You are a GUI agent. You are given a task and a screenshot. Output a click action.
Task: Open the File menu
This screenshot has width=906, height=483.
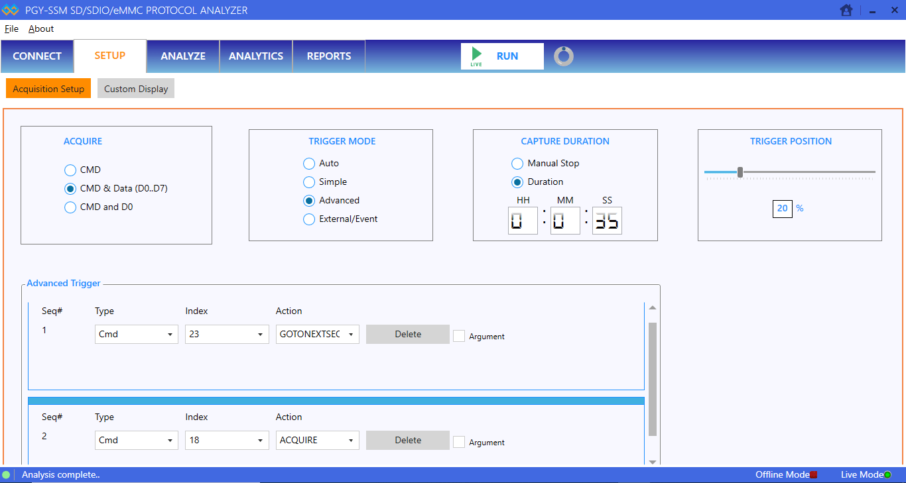pos(11,28)
